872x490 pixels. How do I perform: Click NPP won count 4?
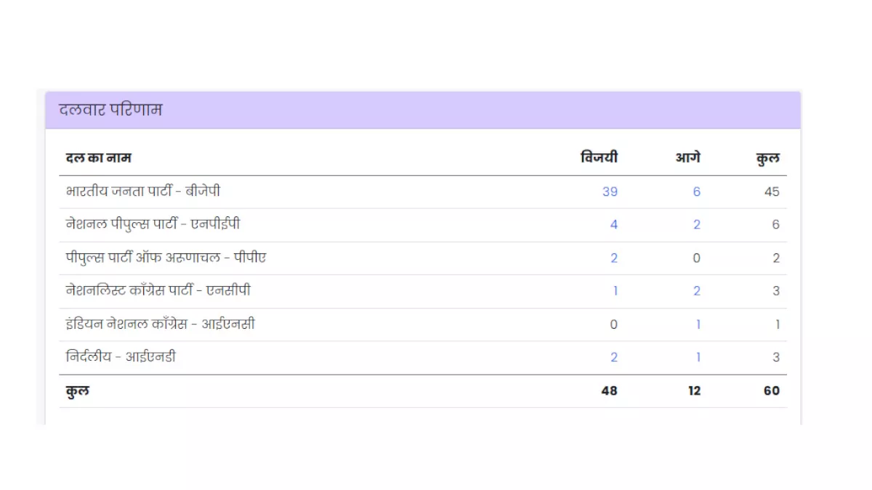[x=614, y=225]
